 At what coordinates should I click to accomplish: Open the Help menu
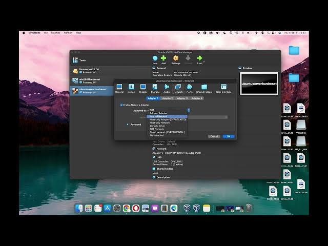(78, 33)
